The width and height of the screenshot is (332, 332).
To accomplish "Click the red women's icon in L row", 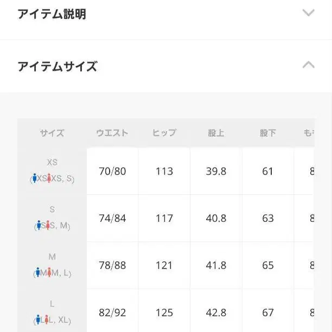I will click(x=48, y=320).
